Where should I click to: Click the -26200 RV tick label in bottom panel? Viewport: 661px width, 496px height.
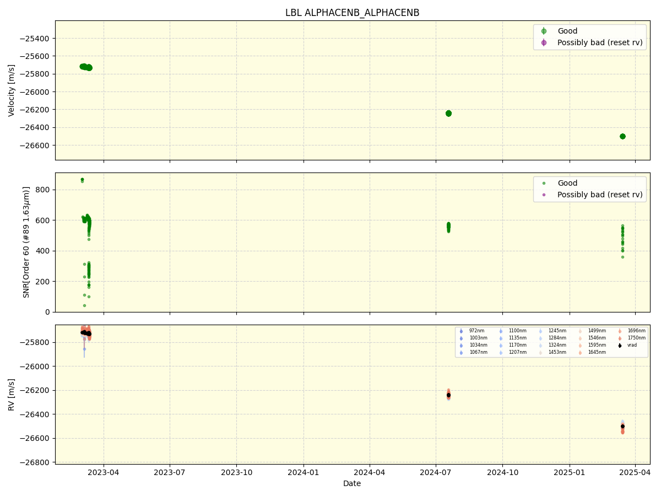(35, 391)
